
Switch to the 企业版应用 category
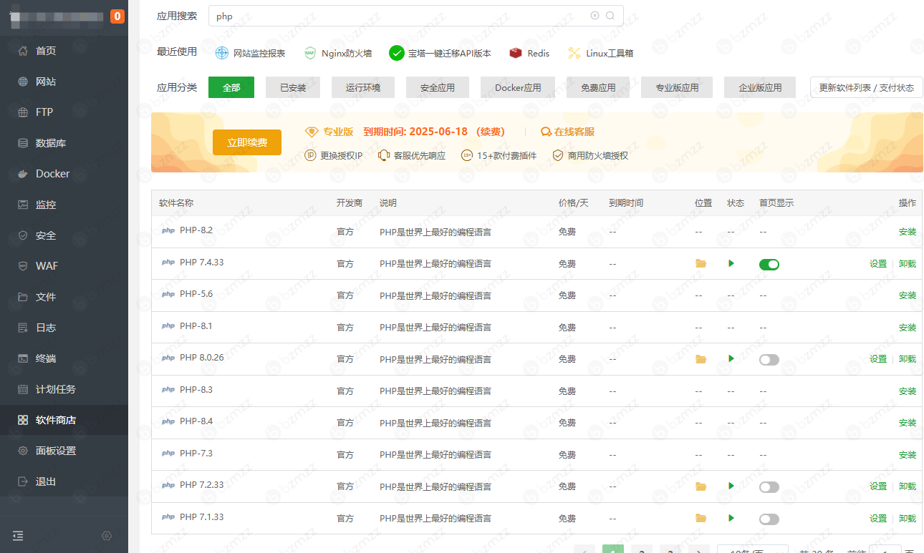point(760,87)
